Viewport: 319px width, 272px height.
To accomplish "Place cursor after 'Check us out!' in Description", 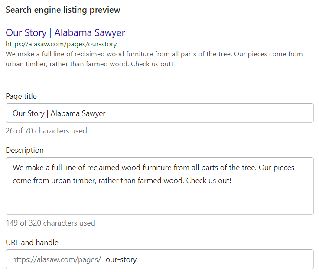I will 232,181.
